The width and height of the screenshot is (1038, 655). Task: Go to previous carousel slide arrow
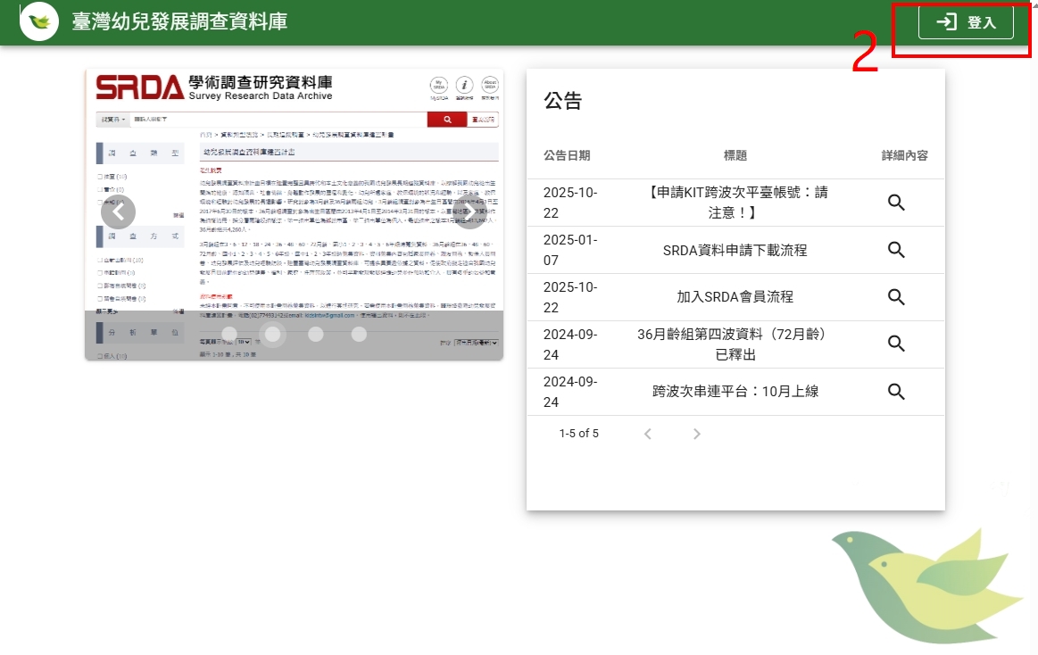coord(118,212)
